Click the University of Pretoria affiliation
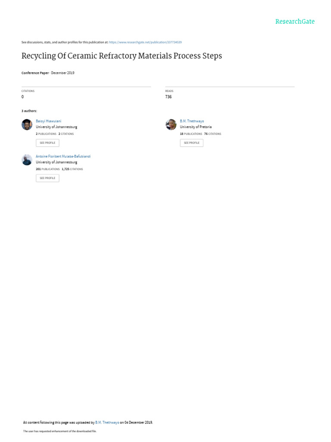The height and width of the screenshot is (442, 331). pos(196,127)
